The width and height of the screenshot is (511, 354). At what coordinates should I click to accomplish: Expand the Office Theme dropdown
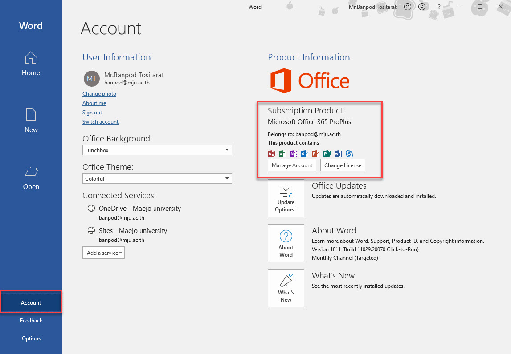pyautogui.click(x=157, y=179)
